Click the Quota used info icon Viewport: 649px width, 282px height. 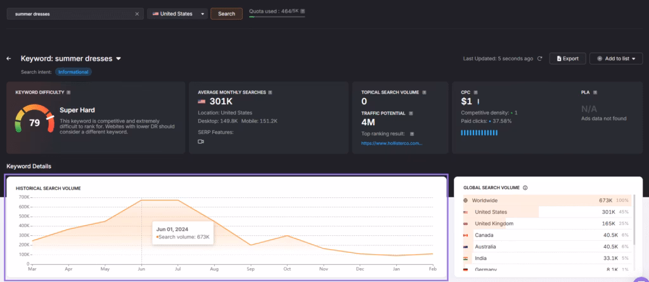coord(302,11)
